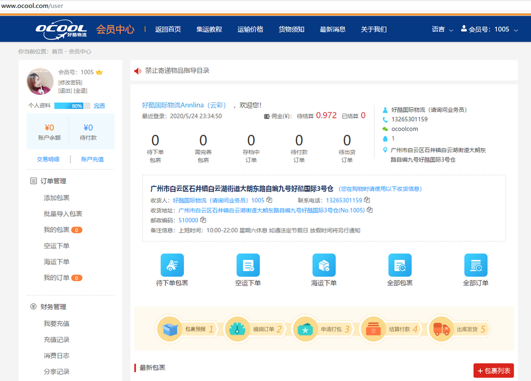The image size is (531, 381).
Task: Copy the contact phone number icon
Action: click(x=367, y=200)
